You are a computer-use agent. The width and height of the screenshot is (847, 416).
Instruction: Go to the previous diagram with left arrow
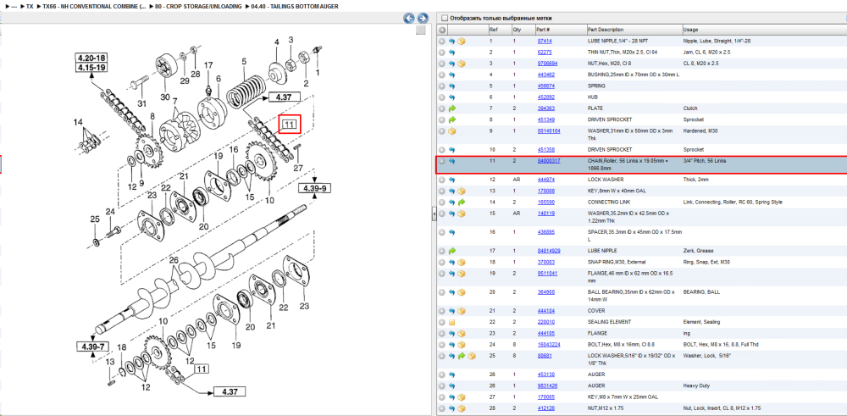[409, 18]
